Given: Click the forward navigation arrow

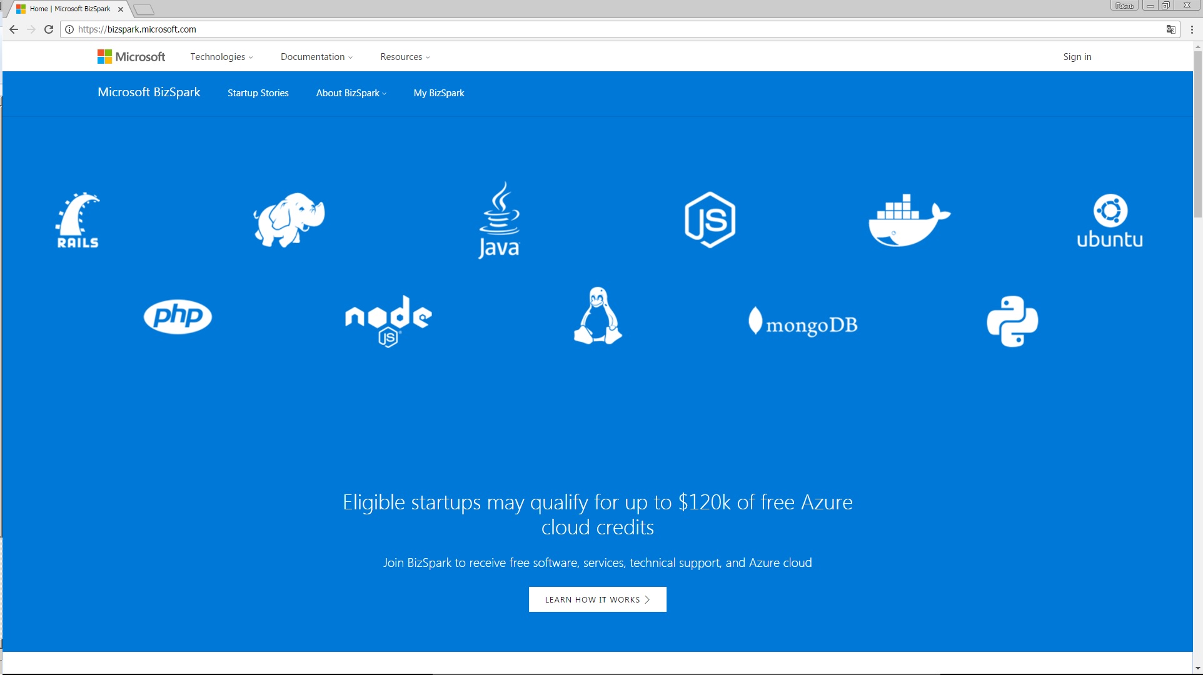Looking at the screenshot, I should tap(31, 29).
